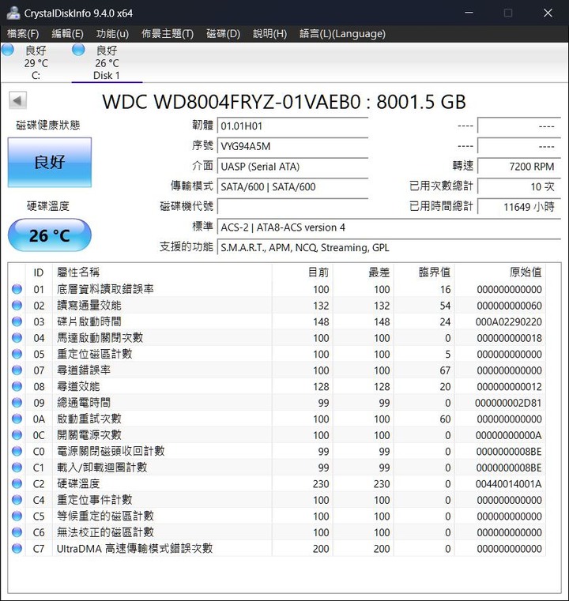This screenshot has height=601, width=569.
Task: Click raw value 00440014001A
Action: 509,483
